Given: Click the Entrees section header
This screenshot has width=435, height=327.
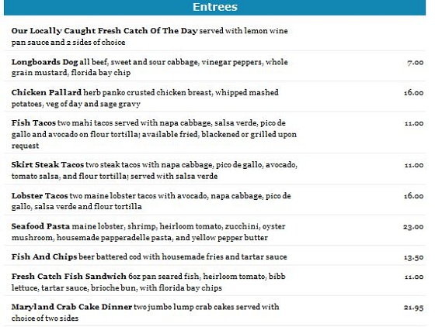Looking at the screenshot, I should [x=214, y=7].
